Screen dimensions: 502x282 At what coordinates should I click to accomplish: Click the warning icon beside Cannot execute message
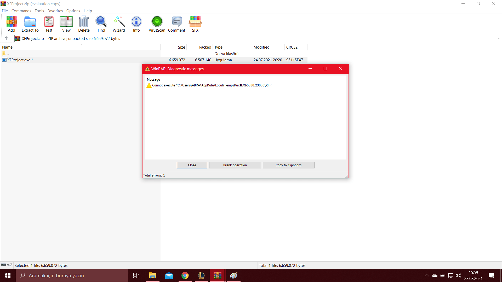click(x=149, y=85)
